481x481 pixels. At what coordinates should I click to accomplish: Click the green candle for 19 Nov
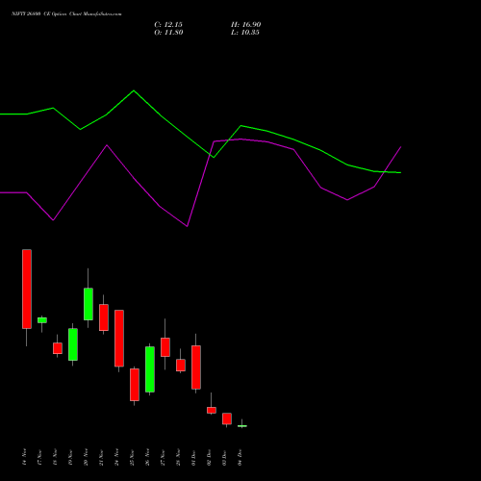tap(73, 344)
